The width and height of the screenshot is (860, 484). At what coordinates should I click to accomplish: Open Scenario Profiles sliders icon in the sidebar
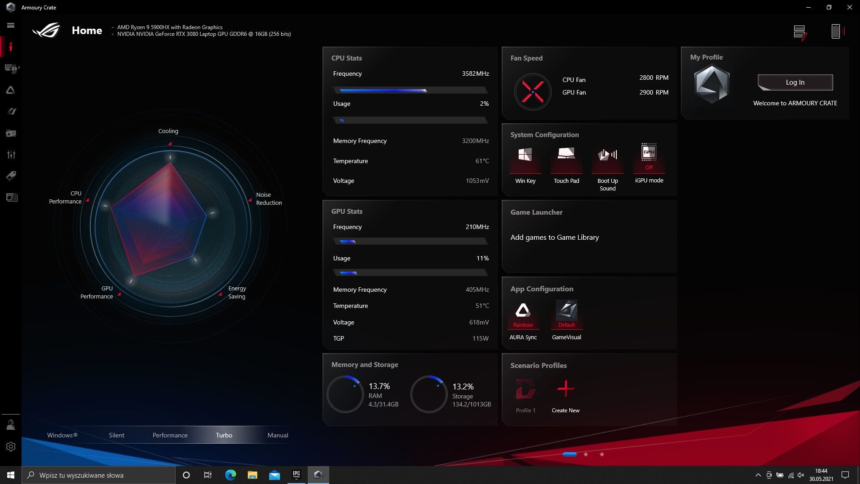[x=11, y=155]
